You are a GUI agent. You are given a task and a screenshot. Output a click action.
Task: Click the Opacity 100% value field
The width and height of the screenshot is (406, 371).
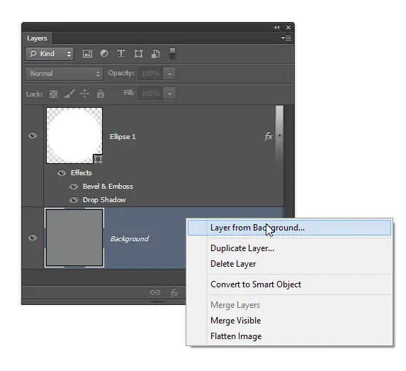coord(151,74)
